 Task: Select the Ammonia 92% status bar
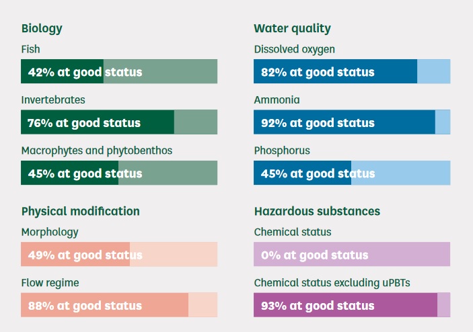[x=352, y=122]
